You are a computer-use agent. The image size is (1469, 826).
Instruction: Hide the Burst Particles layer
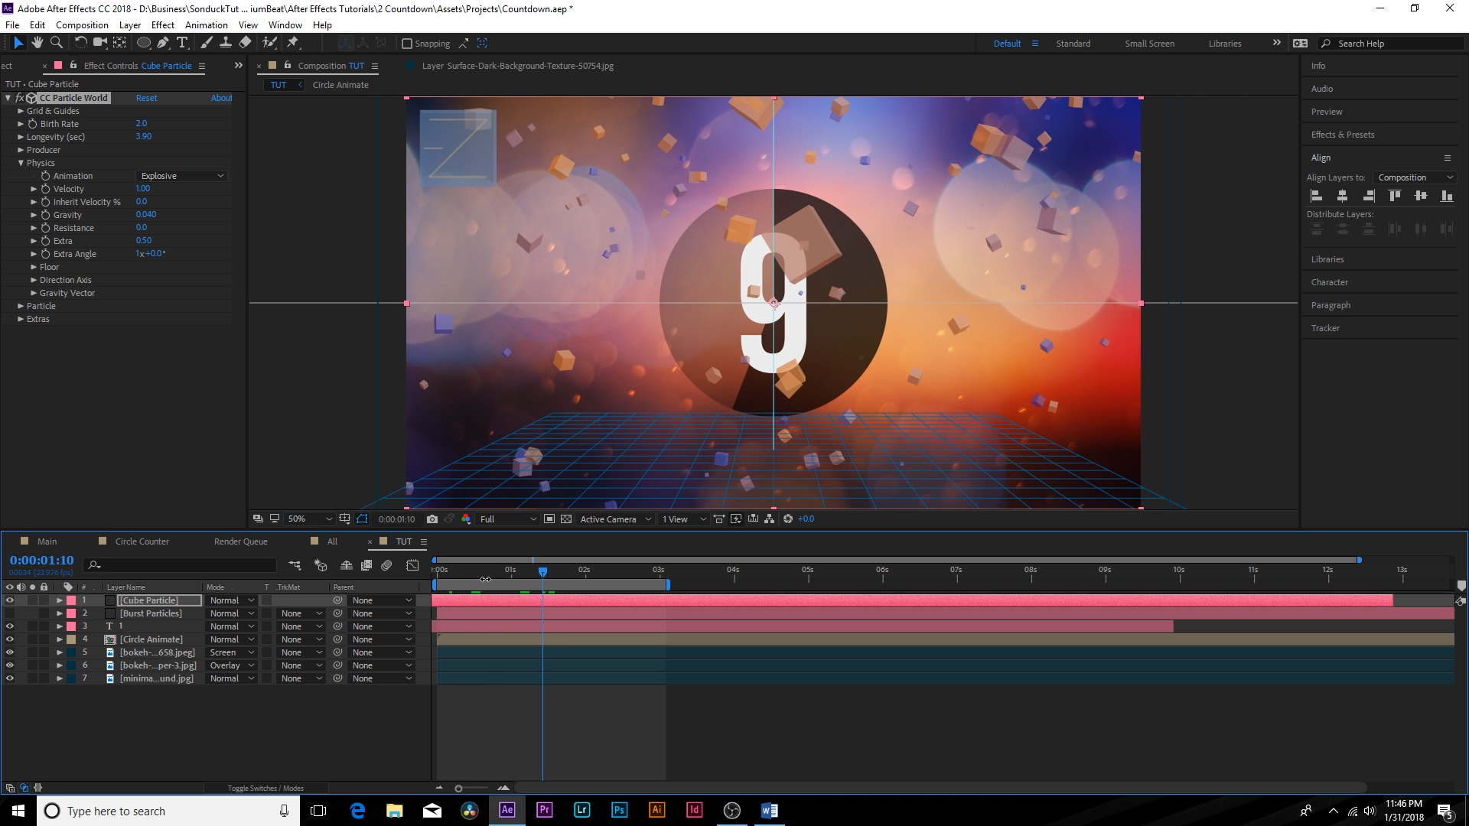(x=10, y=613)
